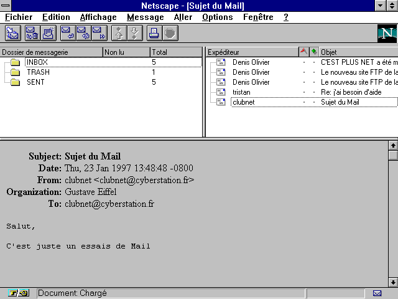Click the Stop loading toolbar icon
This screenshot has width=398, height=299.
(x=170, y=33)
